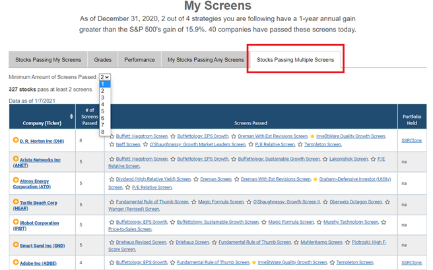Screen dimensions: 433x270
Task: Toggle star for Buffettology: Sustainable Growth in iRobot row
Action: click(172, 222)
